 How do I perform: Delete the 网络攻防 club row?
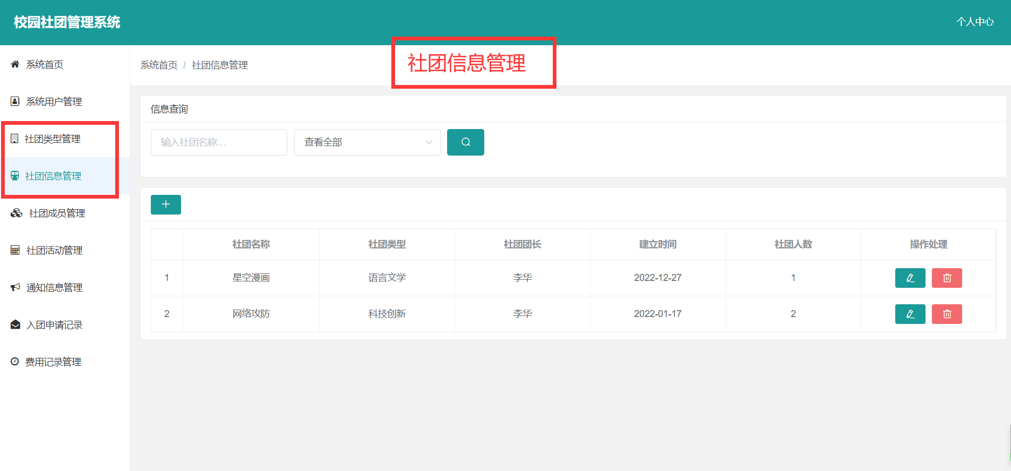pyautogui.click(x=947, y=314)
